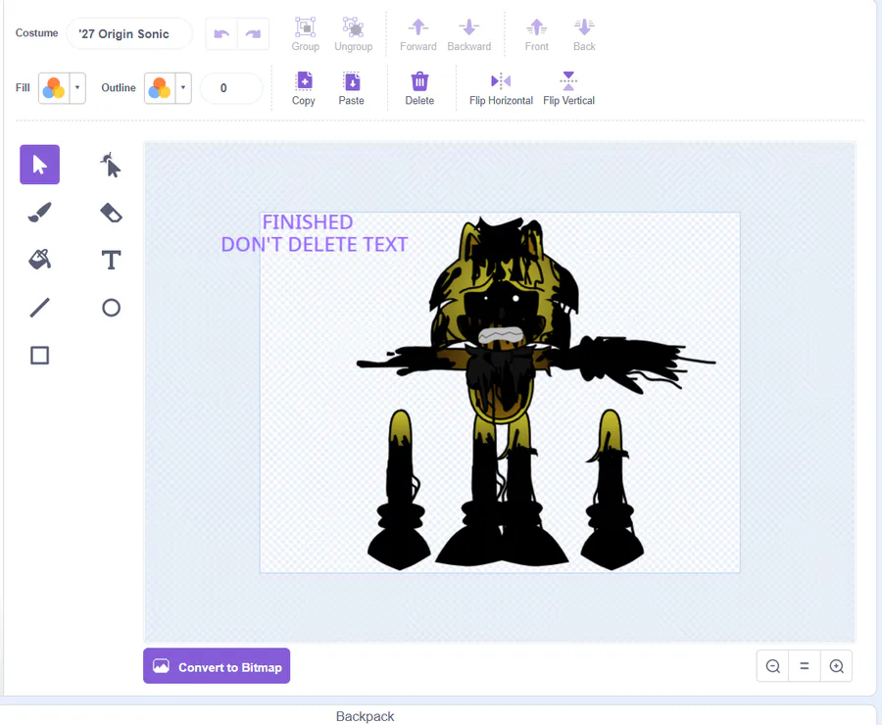Viewport: 882px width, 725px height.
Task: Zoom out the canvas
Action: 773,666
